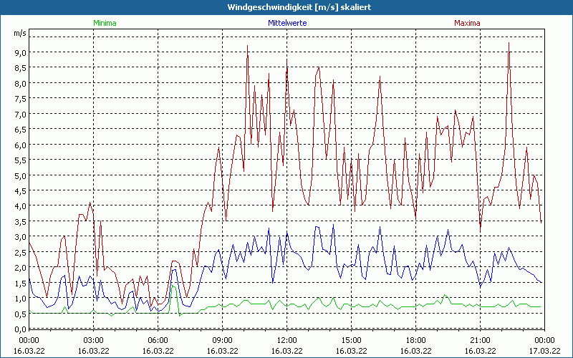Screen dimensions: 573x358
Task: Click the m/s unit label
Action: click(x=20, y=33)
